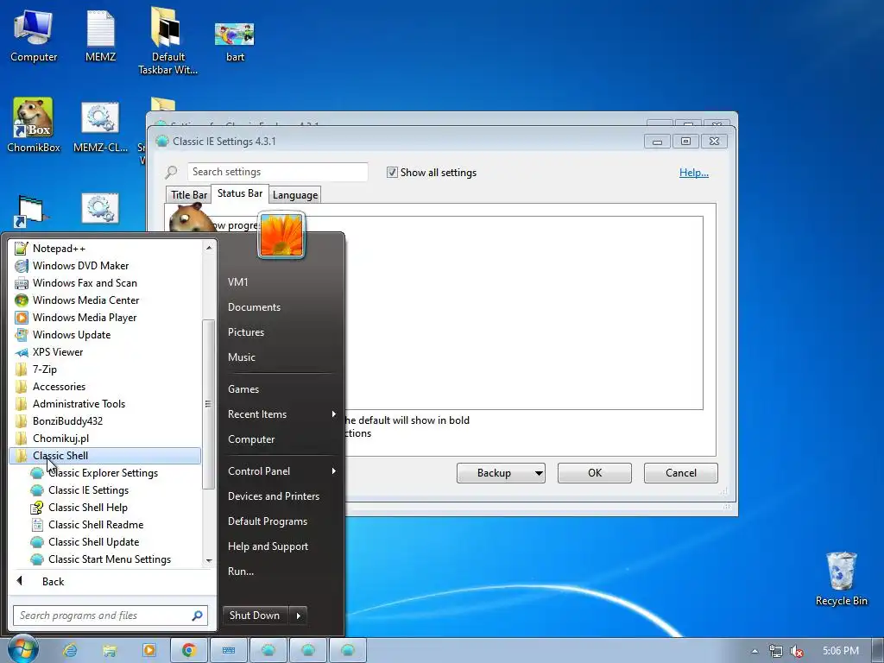Image resolution: width=884 pixels, height=663 pixels.
Task: Select the bart image on desktop
Action: [235, 41]
